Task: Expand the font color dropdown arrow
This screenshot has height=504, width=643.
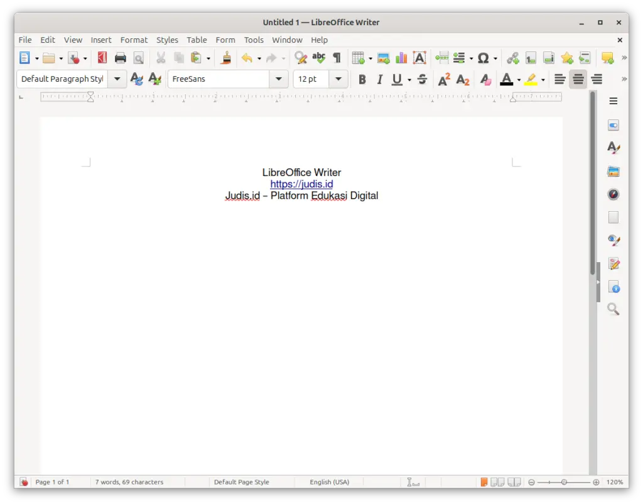Action: [518, 79]
